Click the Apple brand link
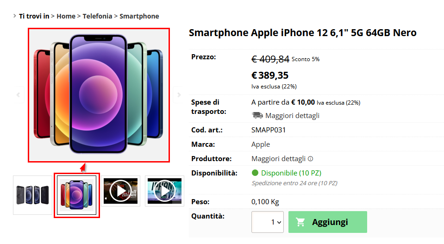 click(261, 144)
